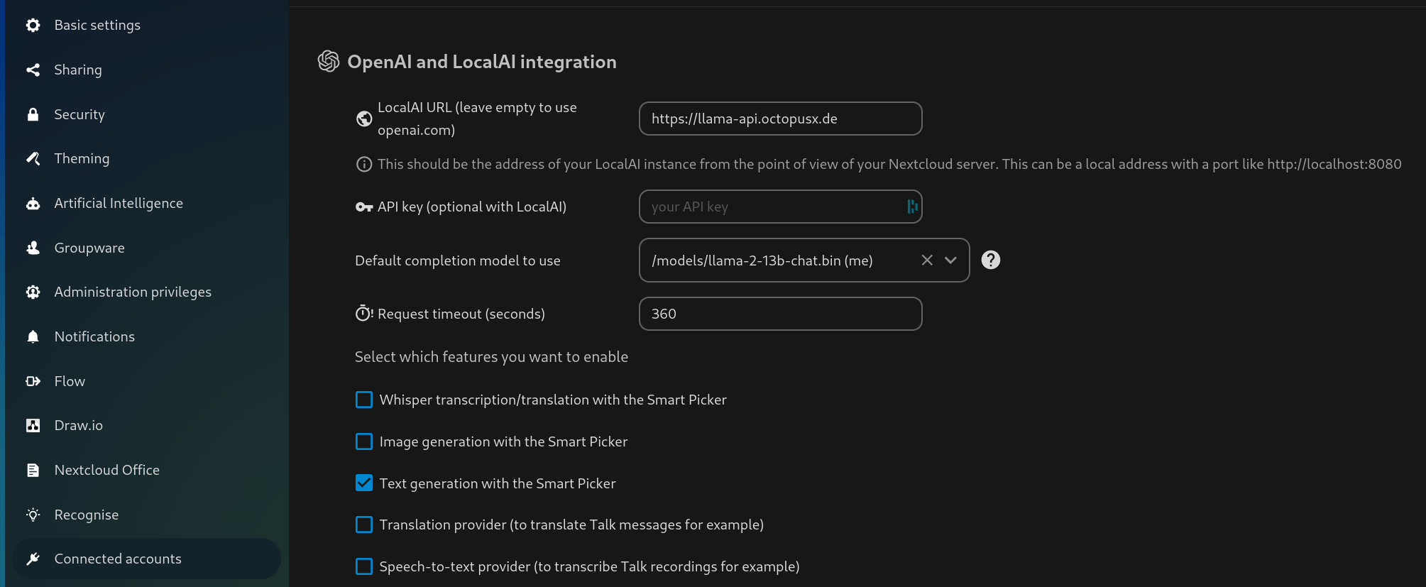Viewport: 1426px width, 587px height.
Task: Click 'Request timeout (seconds)' label
Action: (x=461, y=314)
